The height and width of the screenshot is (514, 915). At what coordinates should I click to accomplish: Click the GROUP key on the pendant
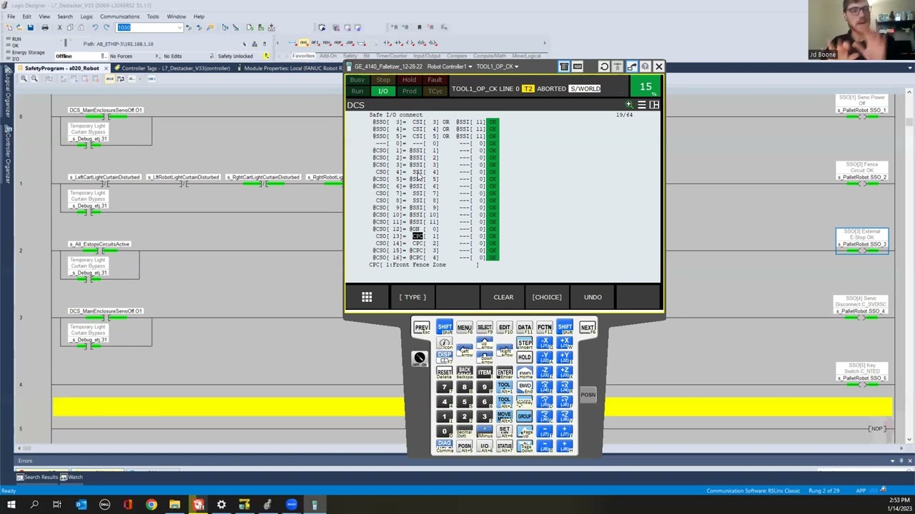[524, 417]
